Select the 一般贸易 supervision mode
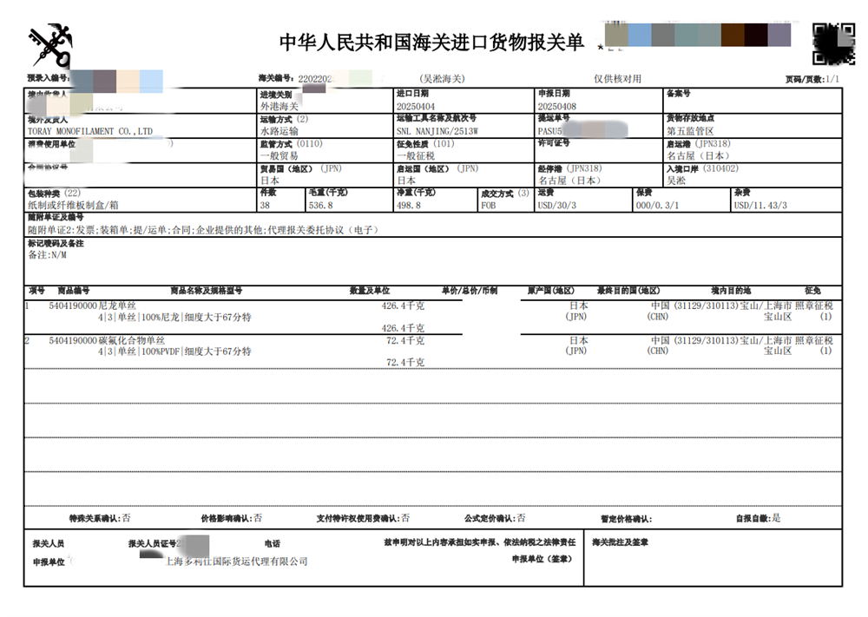Image resolution: width=868 pixels, height=617 pixels. 279,156
